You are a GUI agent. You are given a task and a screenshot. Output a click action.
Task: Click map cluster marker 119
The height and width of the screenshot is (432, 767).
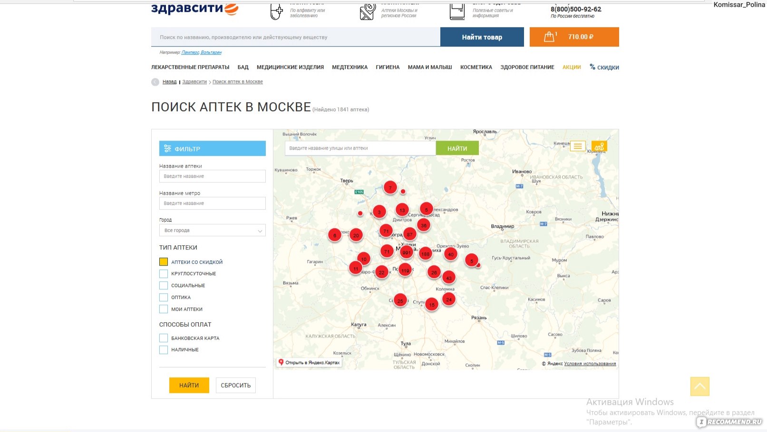(x=405, y=270)
